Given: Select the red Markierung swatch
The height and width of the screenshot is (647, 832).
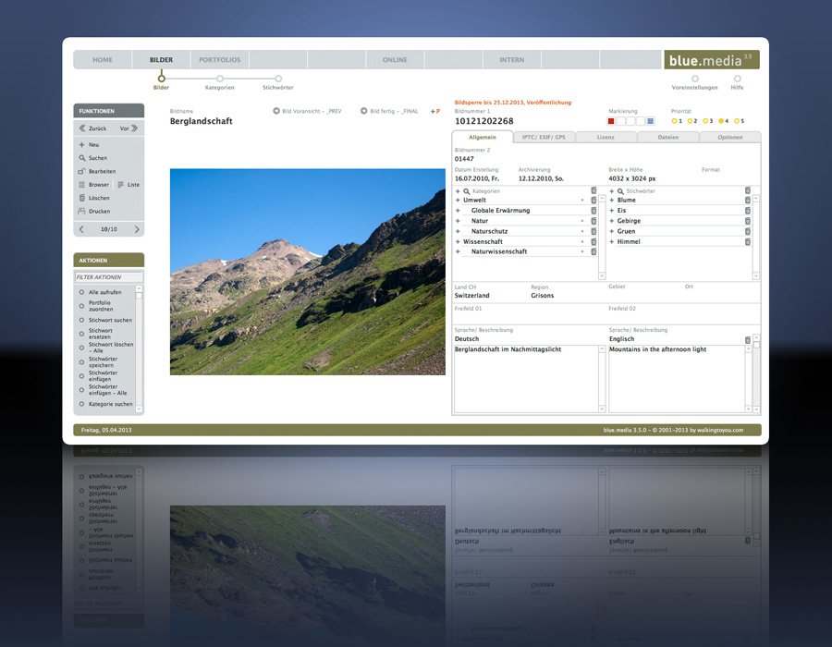Looking at the screenshot, I should [611, 121].
